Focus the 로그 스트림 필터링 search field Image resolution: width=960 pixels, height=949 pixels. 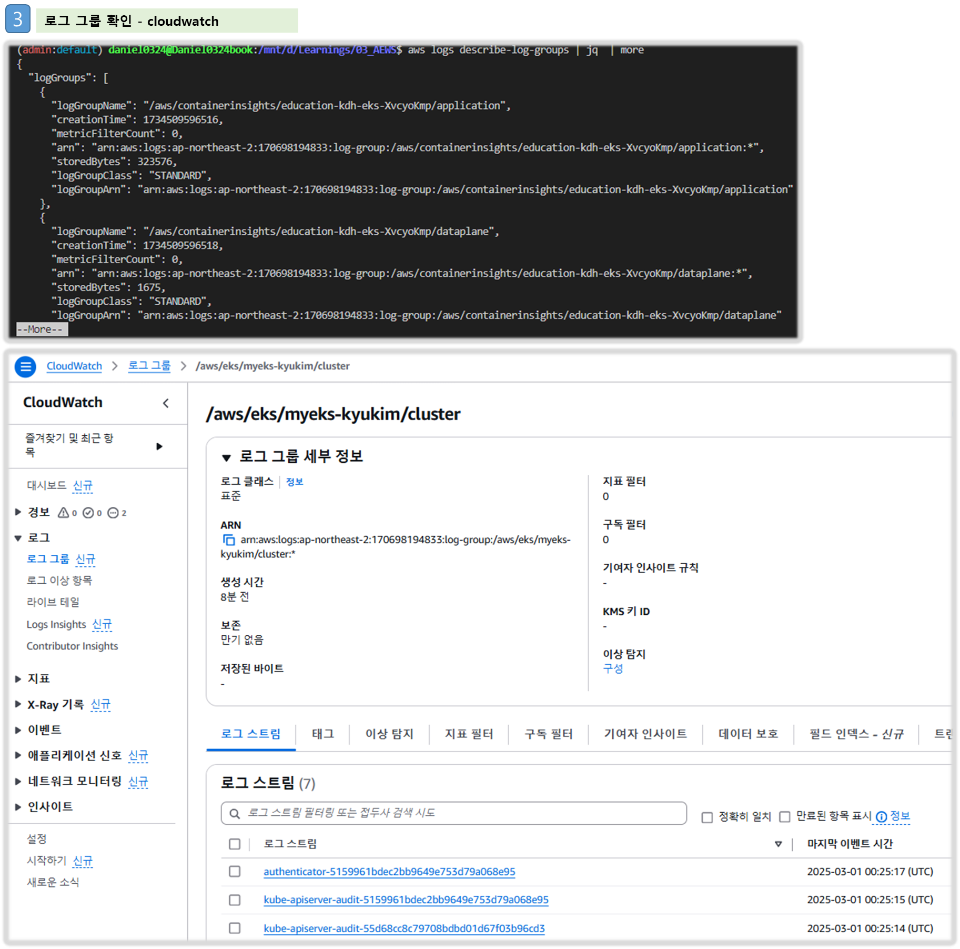tap(454, 814)
